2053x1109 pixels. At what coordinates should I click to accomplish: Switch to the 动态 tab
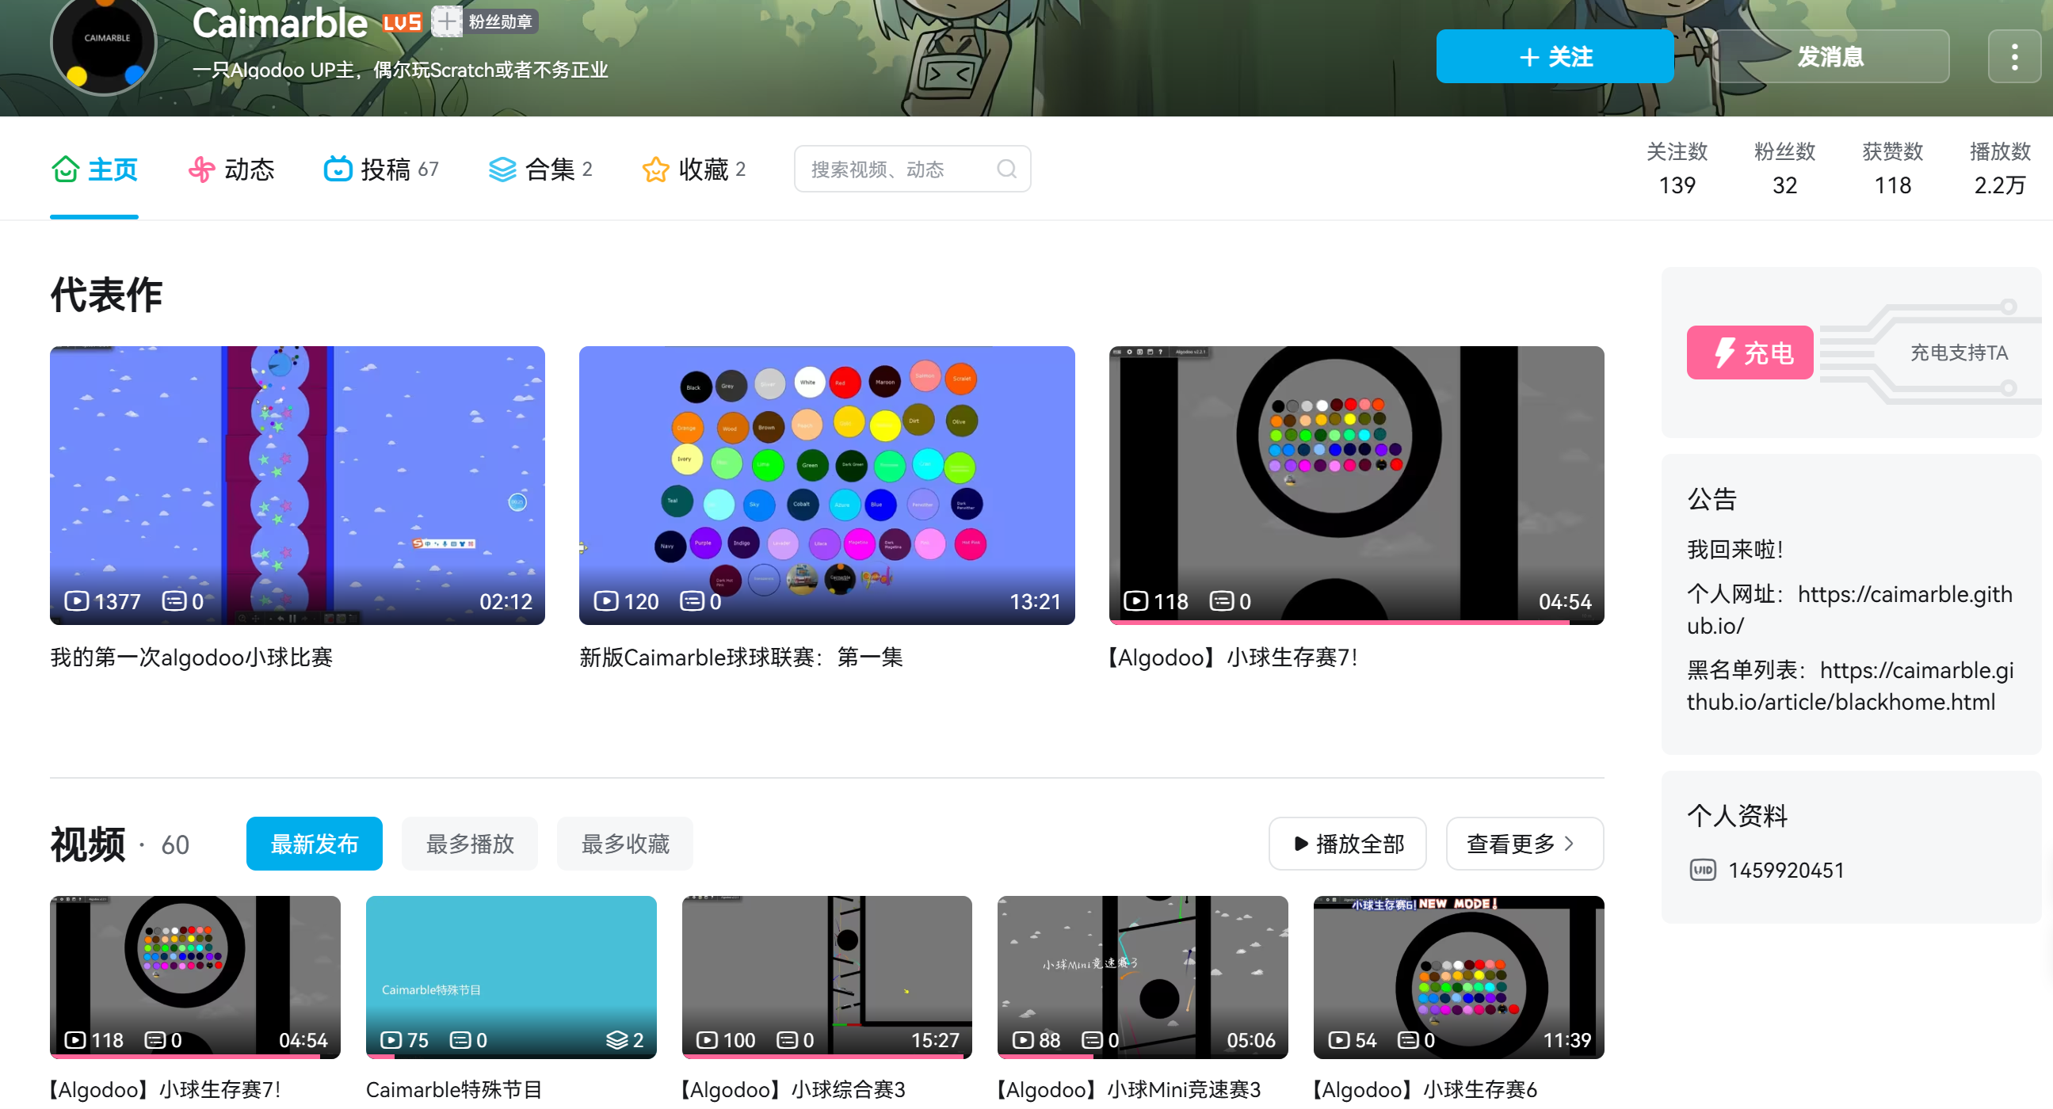pyautogui.click(x=231, y=169)
